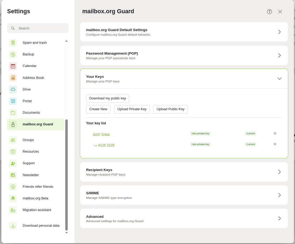
Task: Open Documents settings
Action: point(36,113)
